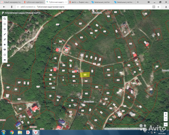This screenshot has height=135, width=169.
Task: Open the map search magnifier tool
Action: pyautogui.click(x=5, y=19)
